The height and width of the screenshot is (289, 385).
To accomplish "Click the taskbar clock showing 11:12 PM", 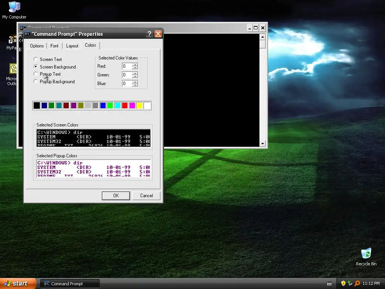I will [x=371, y=283].
